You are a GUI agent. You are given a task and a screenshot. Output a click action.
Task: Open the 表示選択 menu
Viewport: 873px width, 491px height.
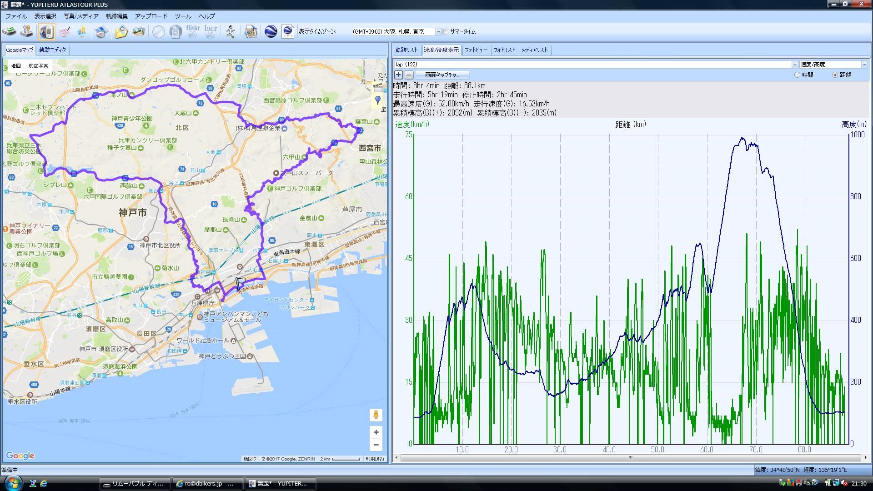point(45,16)
